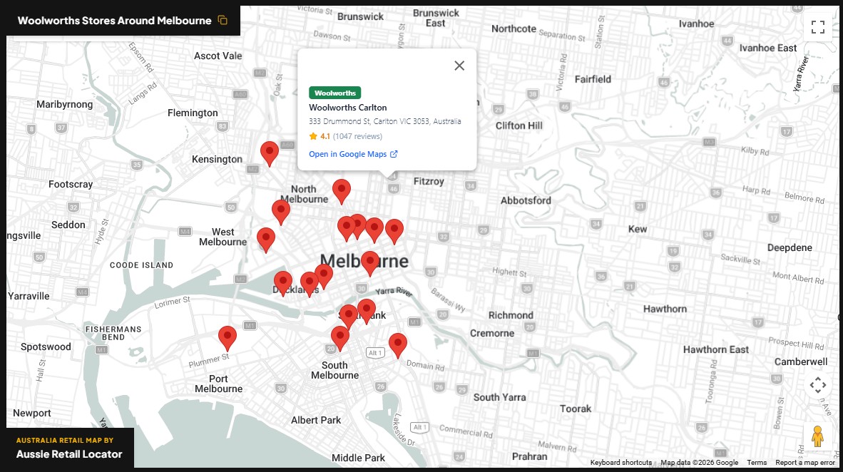
Task: Click the South Yarra label
Action: click(x=499, y=397)
